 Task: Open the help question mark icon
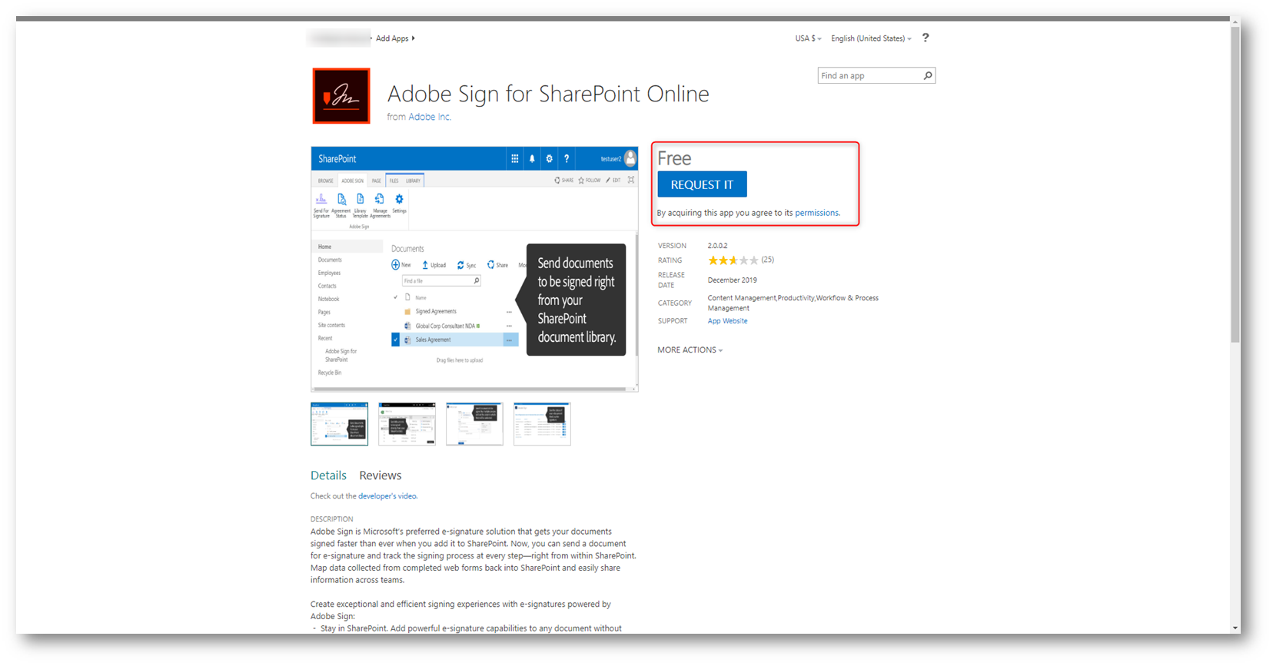pyautogui.click(x=926, y=38)
